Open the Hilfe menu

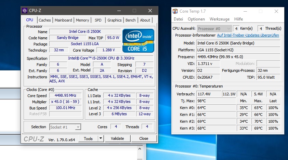click(x=239, y=19)
